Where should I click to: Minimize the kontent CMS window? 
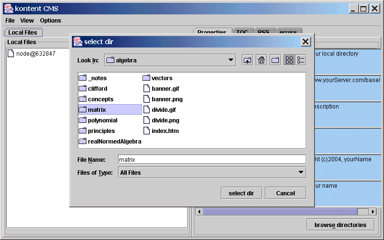click(353, 9)
